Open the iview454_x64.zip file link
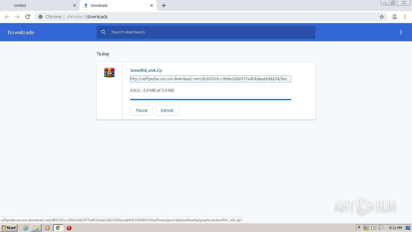Image resolution: width=412 pixels, height=232 pixels. [146, 70]
